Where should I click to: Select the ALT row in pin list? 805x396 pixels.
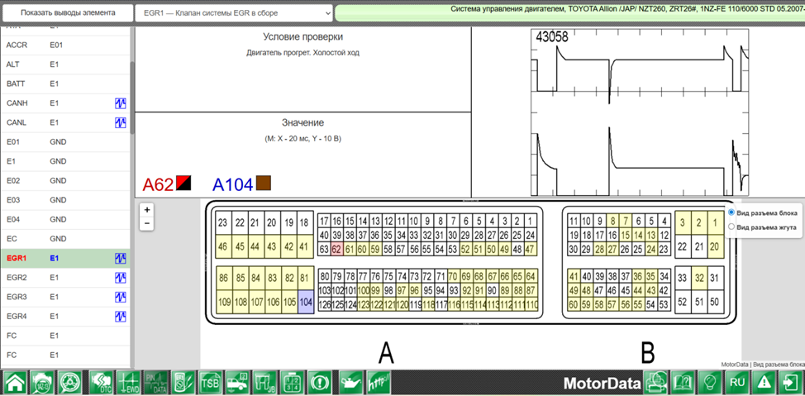tap(64, 64)
